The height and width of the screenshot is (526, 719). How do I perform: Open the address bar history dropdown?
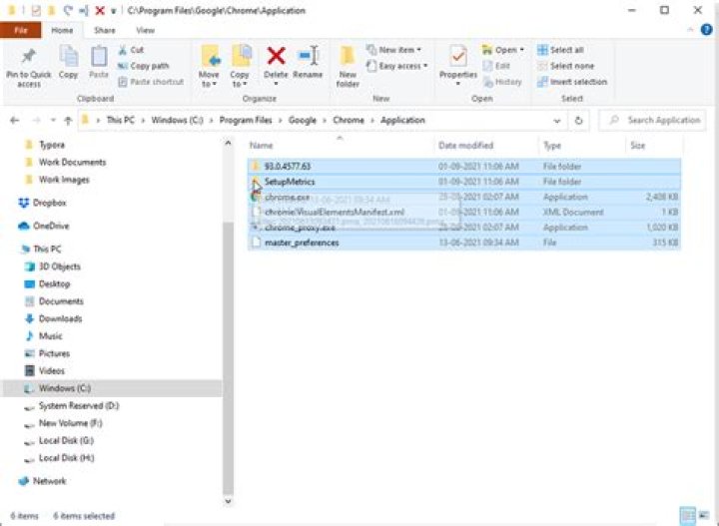point(556,121)
